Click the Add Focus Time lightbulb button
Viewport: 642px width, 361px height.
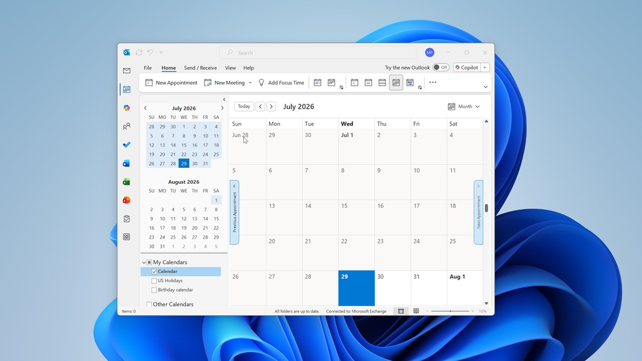coord(281,83)
